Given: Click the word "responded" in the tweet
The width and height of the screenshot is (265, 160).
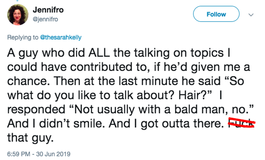Looking at the screenshot, I should pos(36,109).
